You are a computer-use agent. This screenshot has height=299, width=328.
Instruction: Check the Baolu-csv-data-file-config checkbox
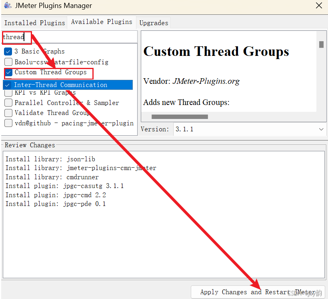coord(8,62)
